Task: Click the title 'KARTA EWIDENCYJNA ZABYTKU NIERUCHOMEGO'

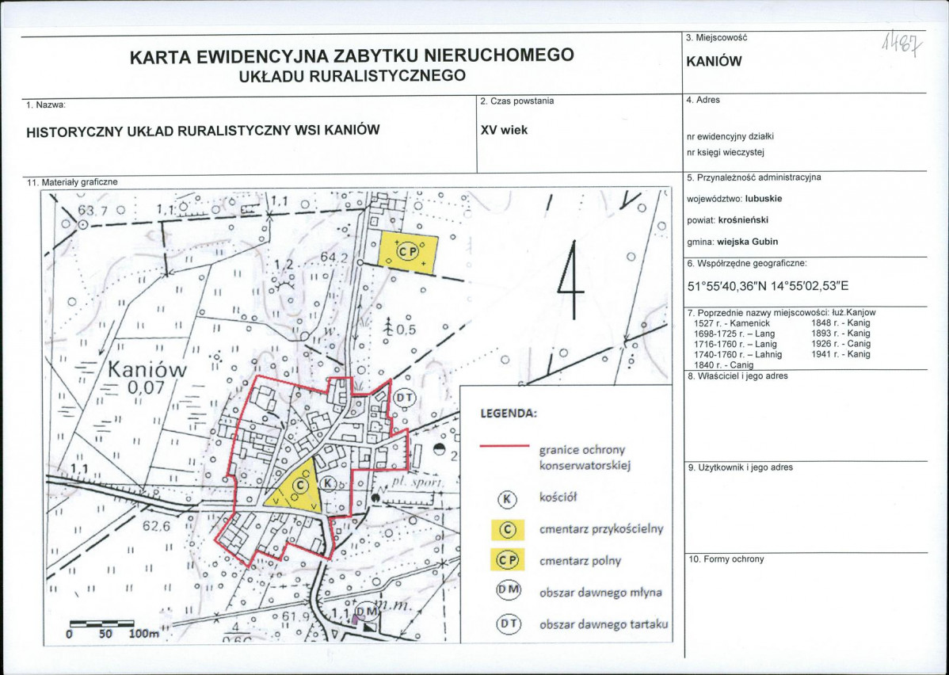Action: 352,55
